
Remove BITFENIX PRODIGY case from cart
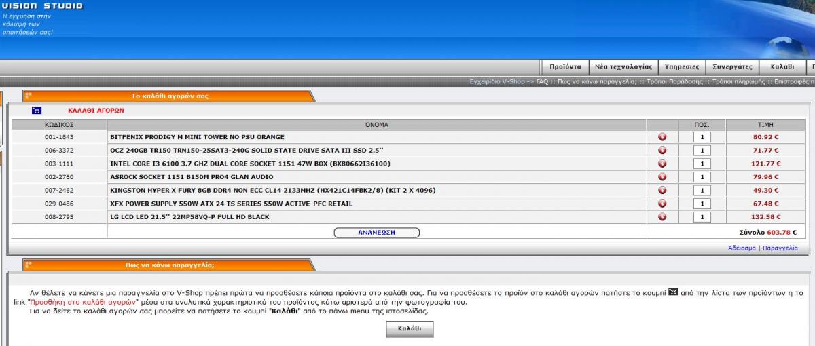click(662, 137)
